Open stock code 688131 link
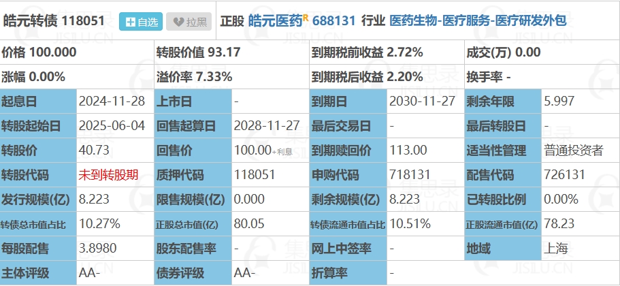The height and width of the screenshot is (286, 620). (334, 20)
